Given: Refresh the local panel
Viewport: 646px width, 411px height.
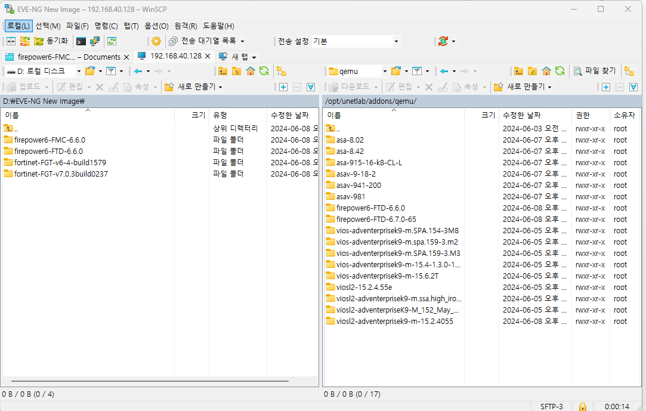Looking at the screenshot, I should (264, 71).
